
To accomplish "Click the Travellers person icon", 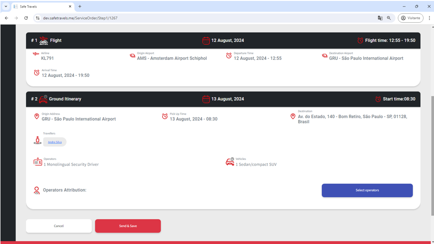I will [38, 140].
